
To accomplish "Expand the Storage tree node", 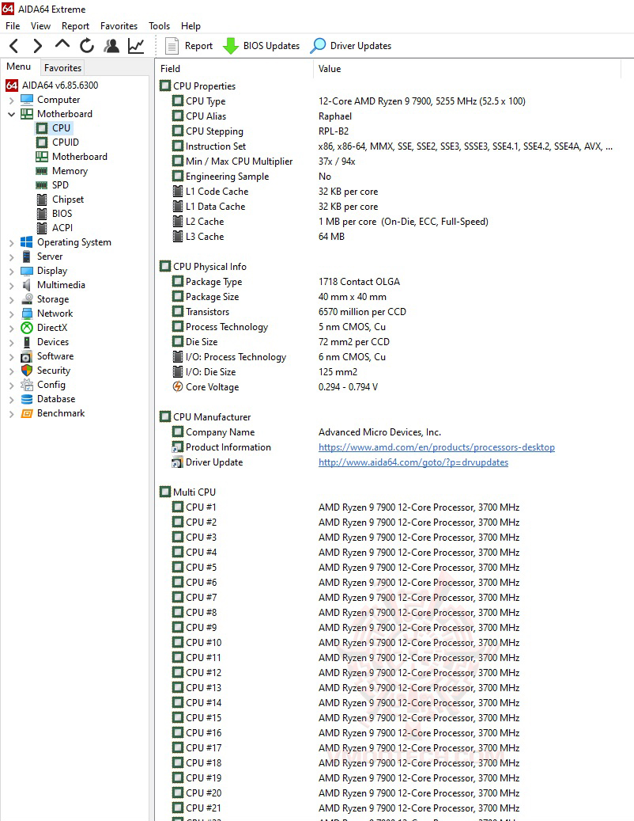I will 12,299.
